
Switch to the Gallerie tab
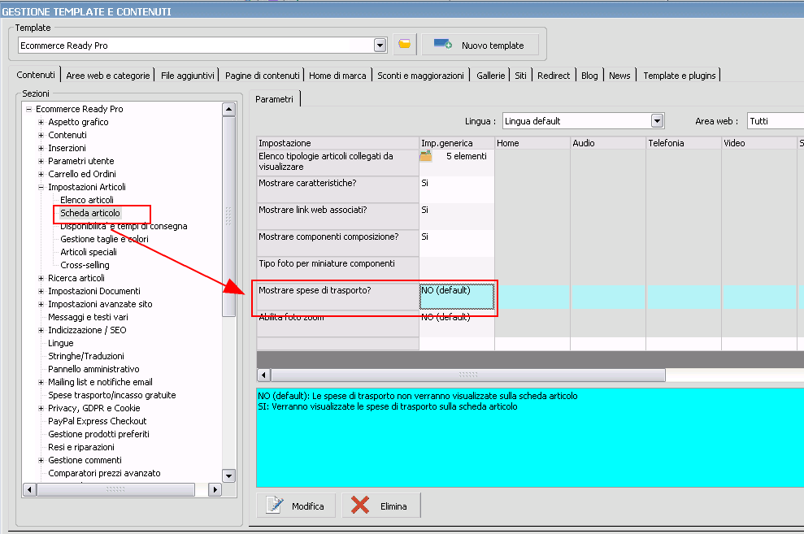[x=491, y=76]
